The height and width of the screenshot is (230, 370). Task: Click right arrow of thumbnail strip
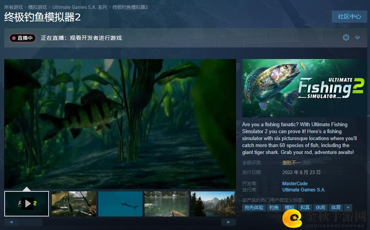point(228,222)
